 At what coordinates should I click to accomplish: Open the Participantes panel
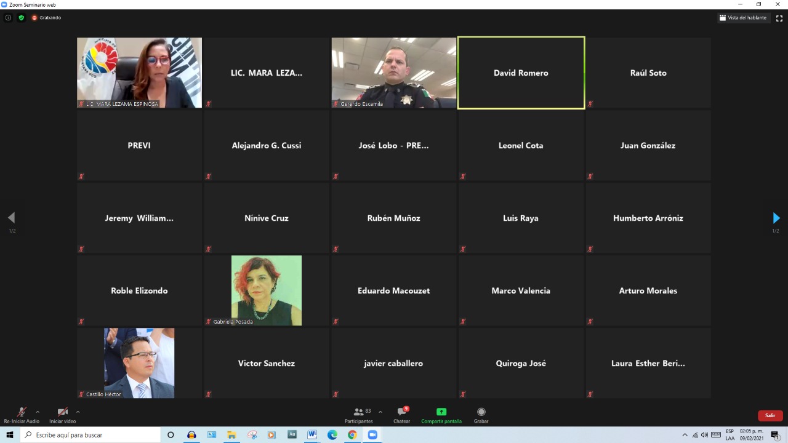click(358, 415)
